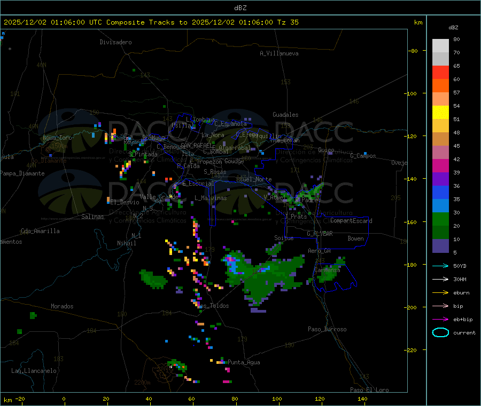Click the Atuel_Norte map label

(x=254, y=179)
